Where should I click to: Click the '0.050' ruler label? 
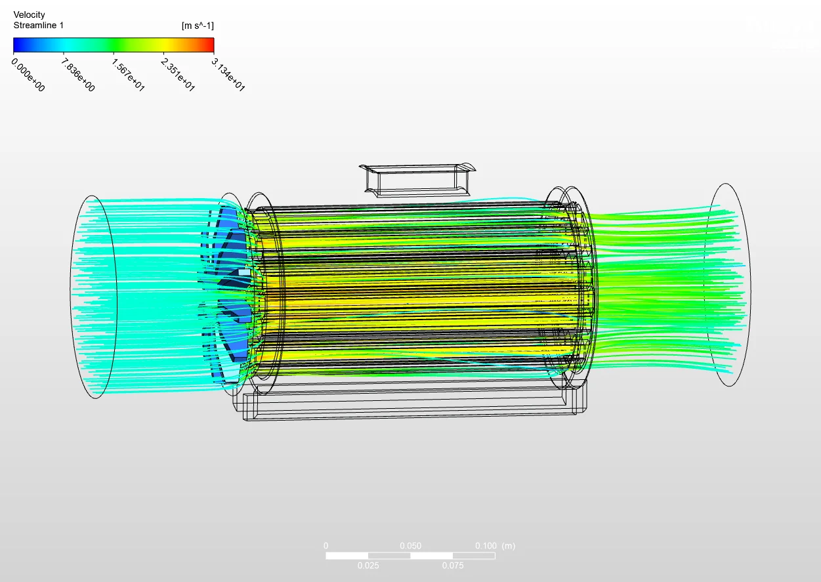tap(411, 546)
